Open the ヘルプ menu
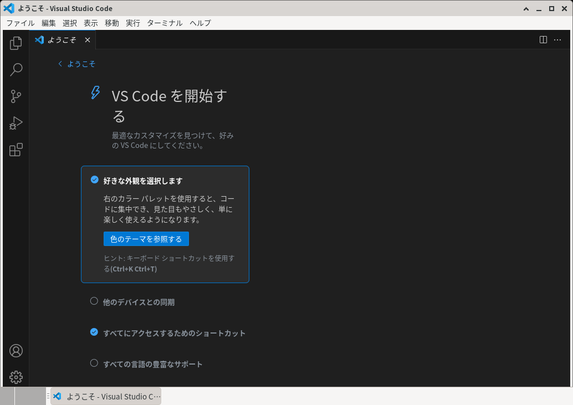This screenshot has height=405, width=573. tap(200, 23)
